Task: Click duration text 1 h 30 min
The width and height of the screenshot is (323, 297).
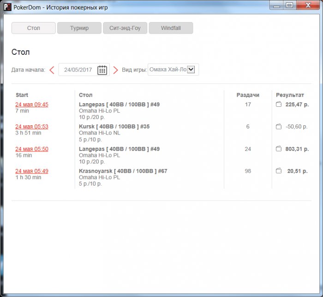Action: pos(28,177)
